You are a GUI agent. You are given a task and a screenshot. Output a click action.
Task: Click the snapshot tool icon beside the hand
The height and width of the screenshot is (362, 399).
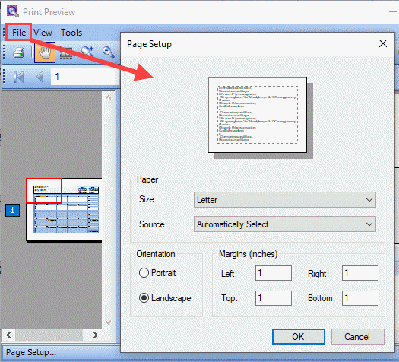tap(66, 53)
